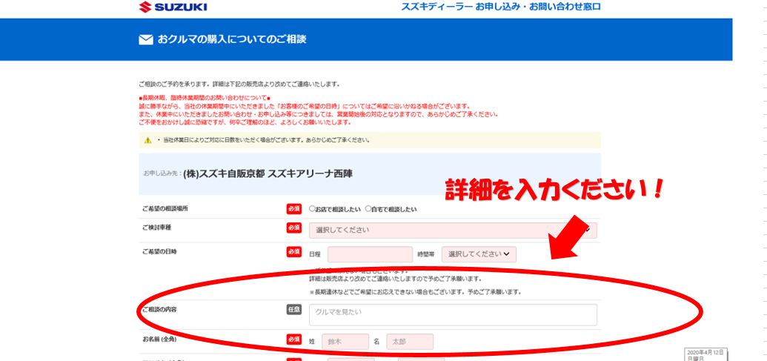This screenshot has height=361, width=767.
Task: Click スズキディーラー お申し込み・お問い合わせ窓口 header text
Action: coord(501,7)
